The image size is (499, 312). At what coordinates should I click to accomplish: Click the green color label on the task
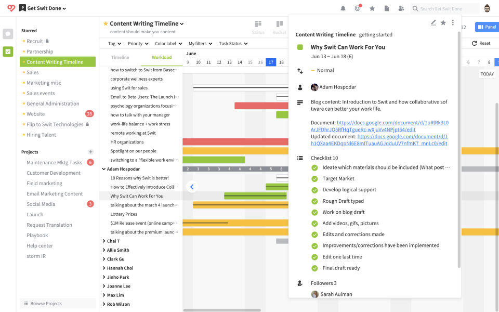click(x=299, y=46)
